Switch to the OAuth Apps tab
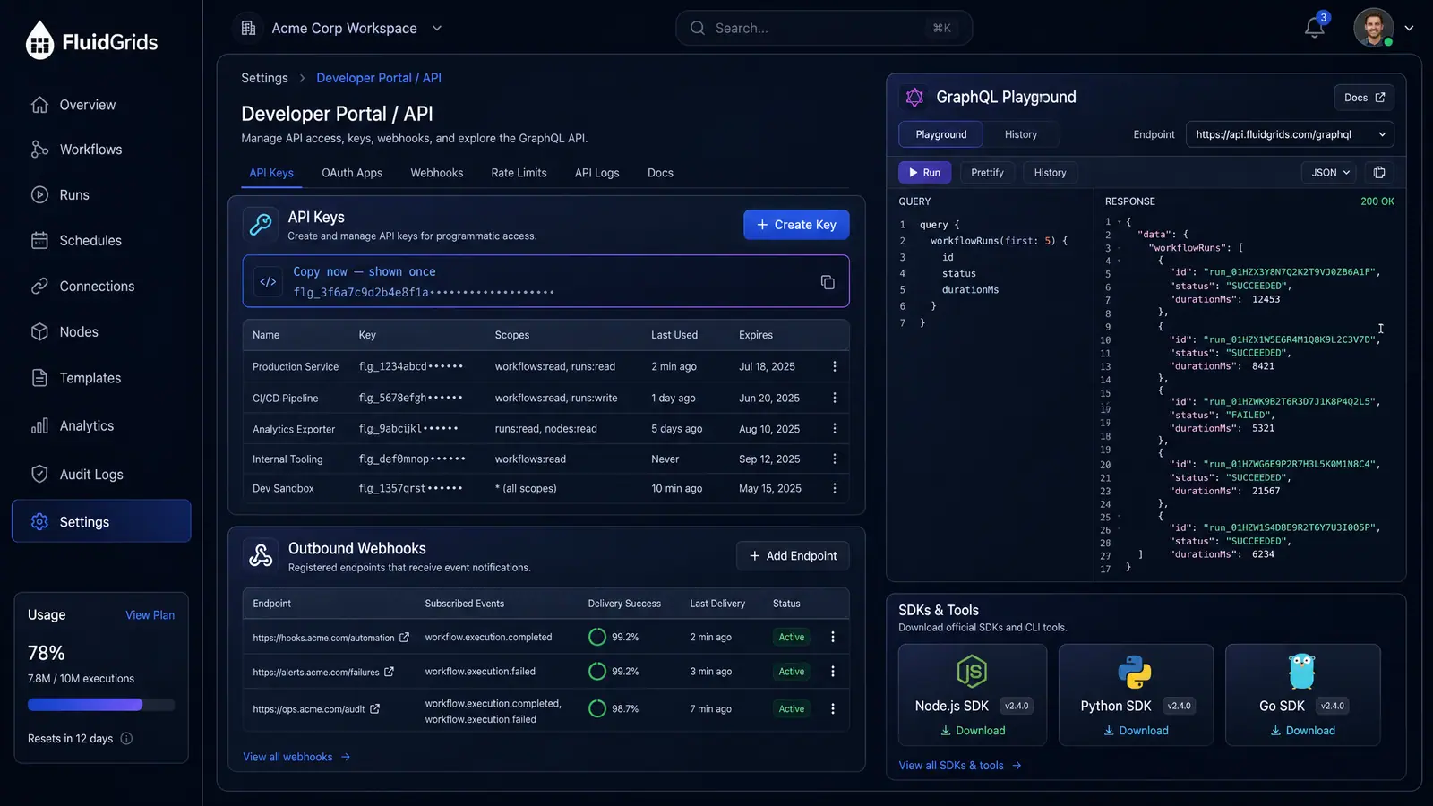The width and height of the screenshot is (1433, 806). coord(352,173)
